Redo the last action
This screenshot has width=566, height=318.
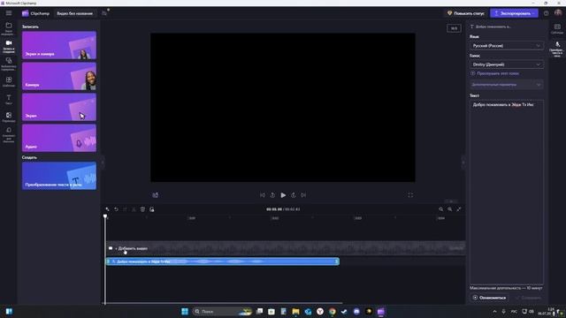tap(125, 209)
